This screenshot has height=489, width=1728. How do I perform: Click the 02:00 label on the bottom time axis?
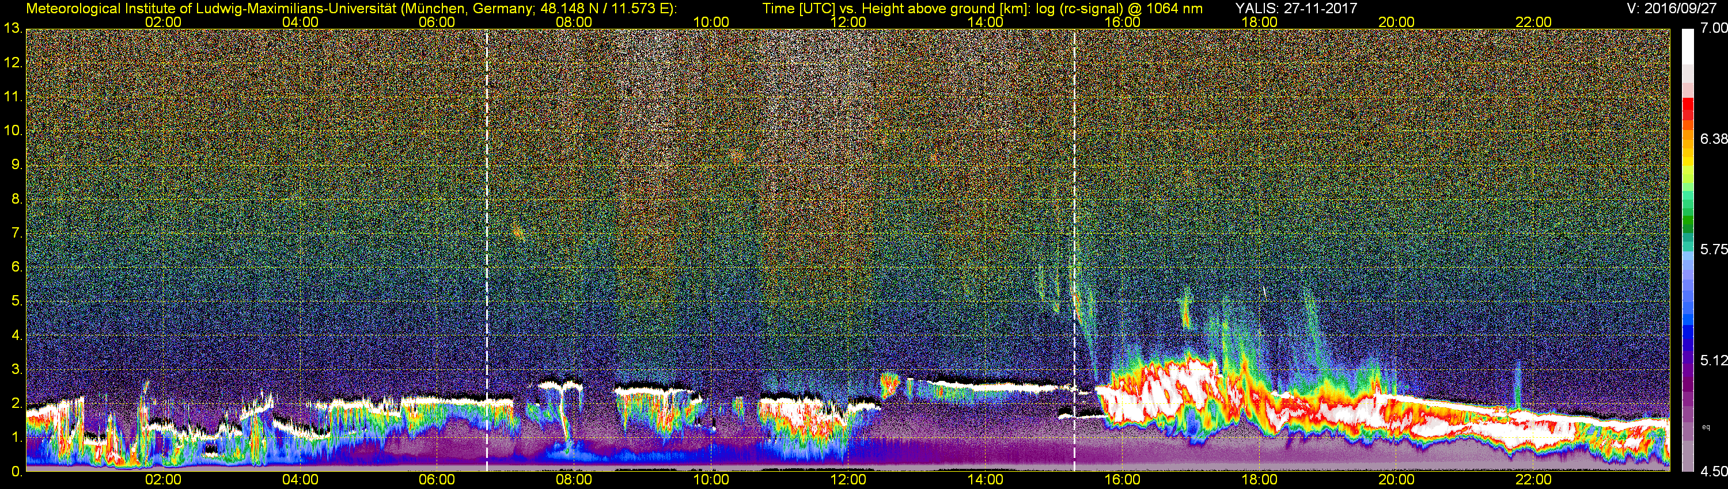(163, 480)
